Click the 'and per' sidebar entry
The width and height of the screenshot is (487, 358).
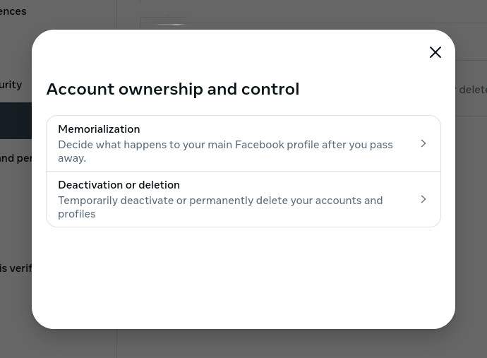click(16, 158)
